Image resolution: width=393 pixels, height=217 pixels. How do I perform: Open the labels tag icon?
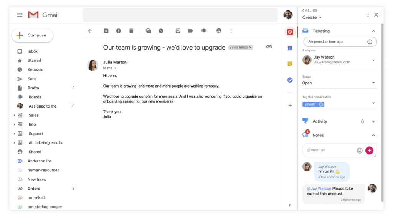coord(190,31)
